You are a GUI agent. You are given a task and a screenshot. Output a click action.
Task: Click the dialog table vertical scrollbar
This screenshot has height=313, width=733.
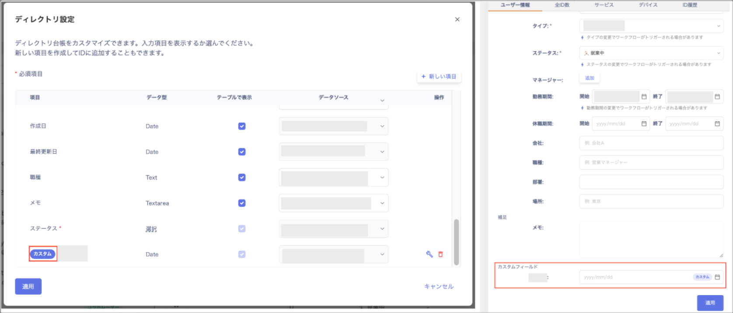coord(456,242)
